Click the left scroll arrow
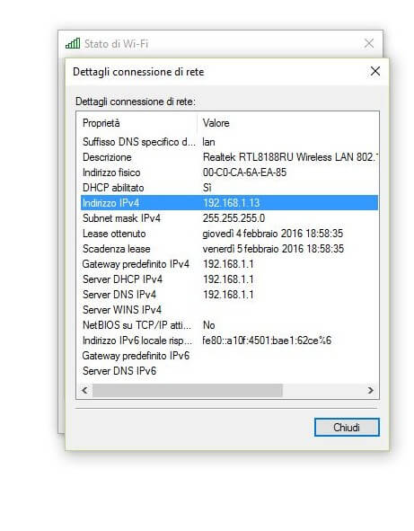414x531 pixels. tap(85, 390)
